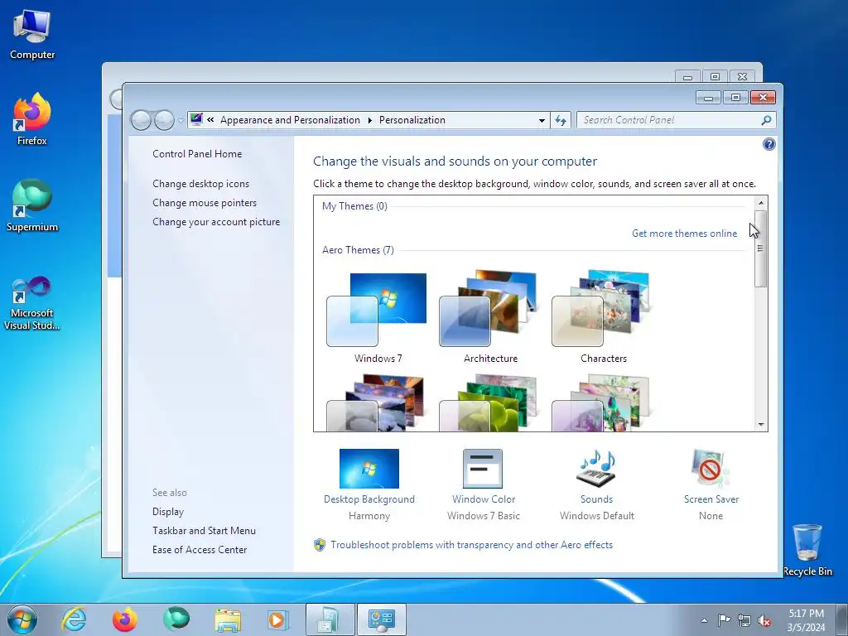Viewport: 848px width, 636px height.
Task: Select the Microsoft Visual Studio shortcut
Action: coord(32,303)
